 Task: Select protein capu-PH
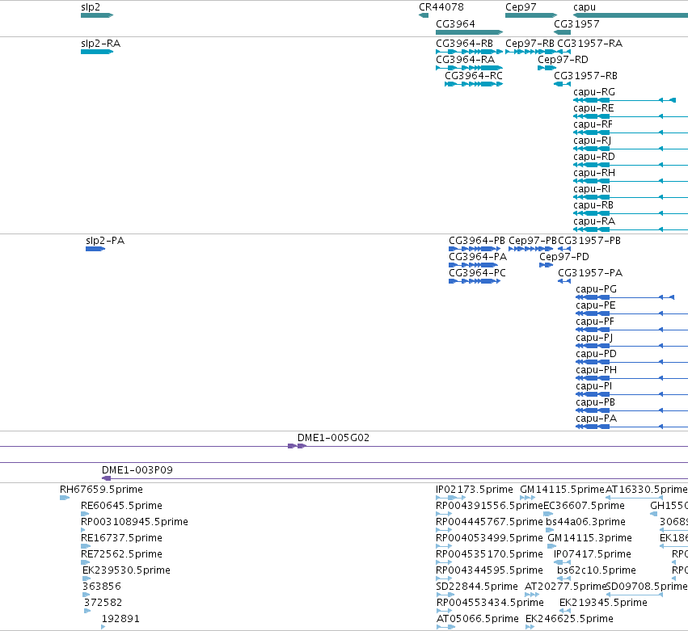tap(632, 378)
